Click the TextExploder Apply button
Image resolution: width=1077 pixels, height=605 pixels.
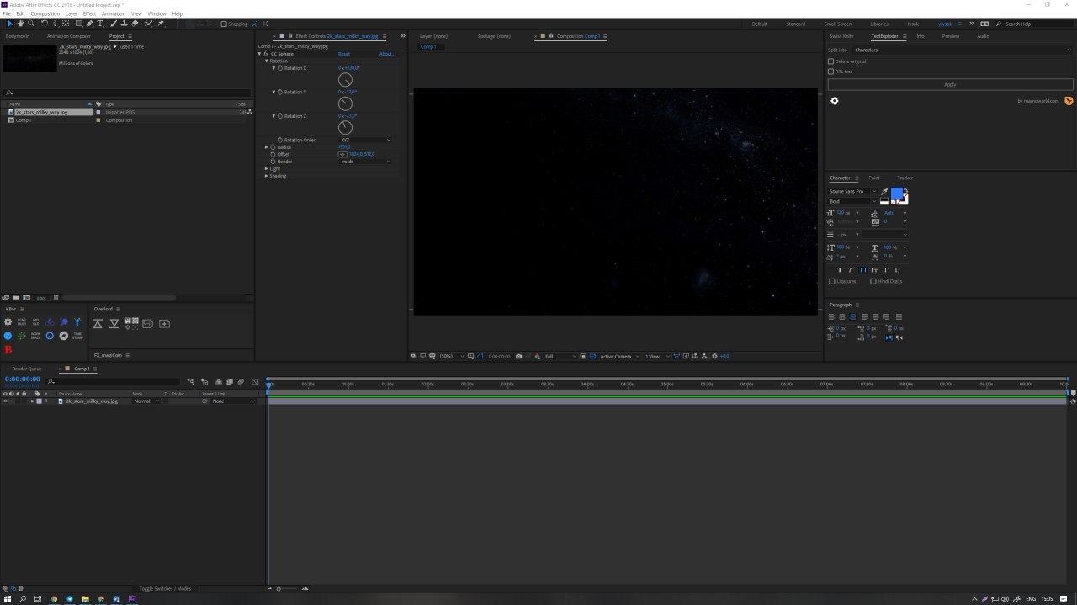[950, 84]
